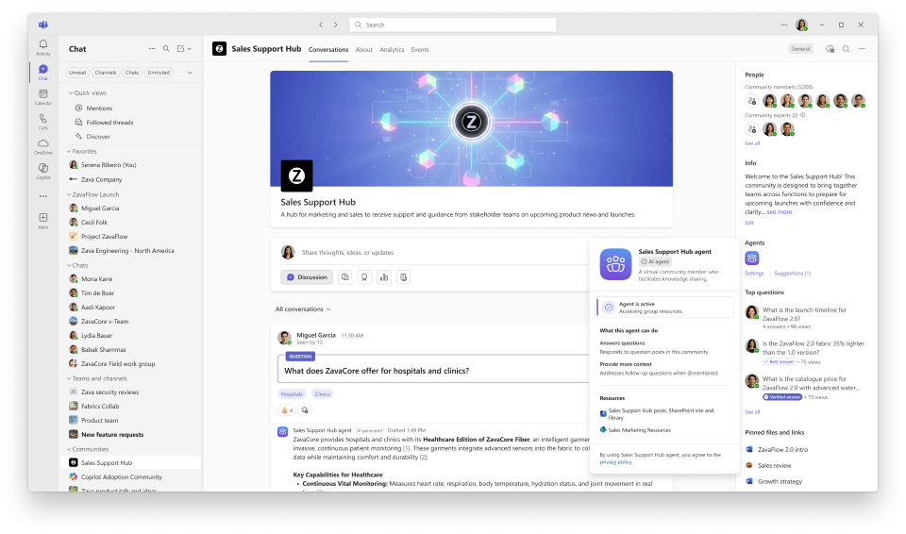Open the All conversations dropdown
This screenshot has height=534, width=906.
point(303,309)
